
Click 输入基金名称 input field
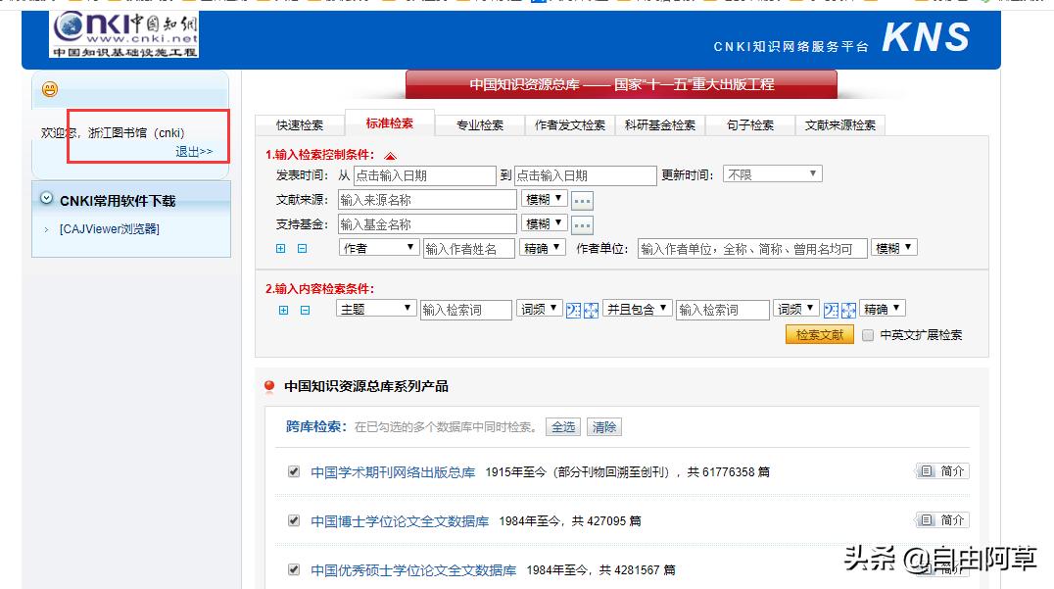(x=427, y=224)
